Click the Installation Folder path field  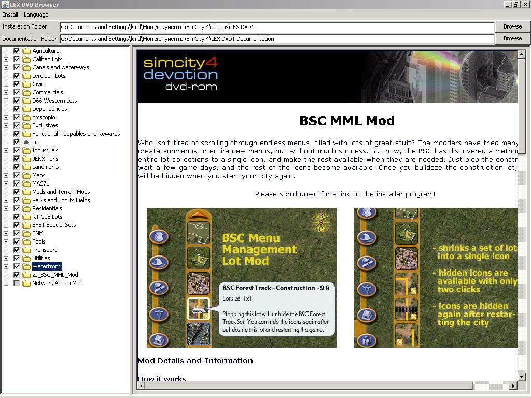pos(277,27)
